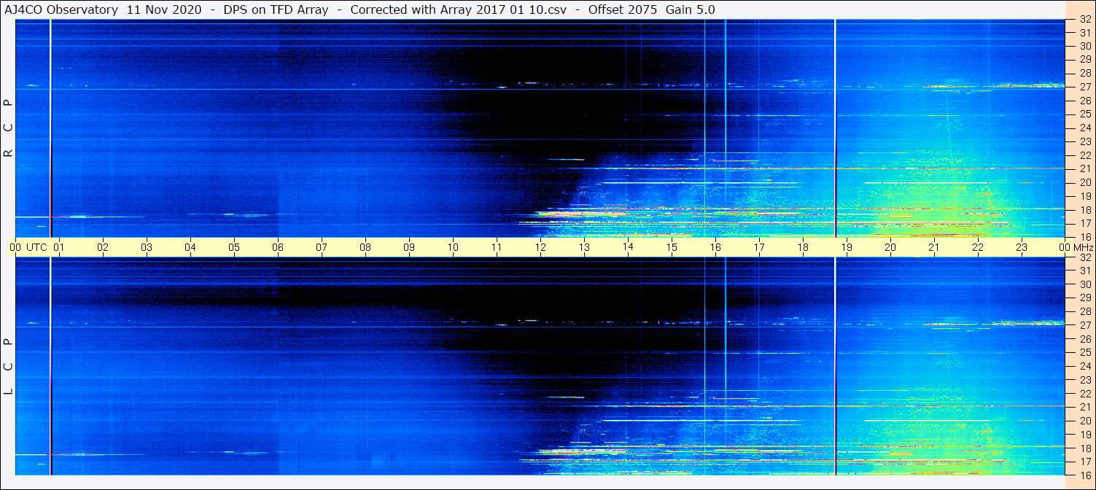Screen dimensions: 1096x490
Task: Click the 32 MHz label in RCP panel
Action: (x=1084, y=20)
